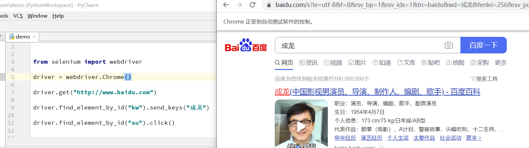Viewport: 529px width, 148px height.
Task: Click the Chrome back arrow
Action: pyautogui.click(x=226, y=5)
